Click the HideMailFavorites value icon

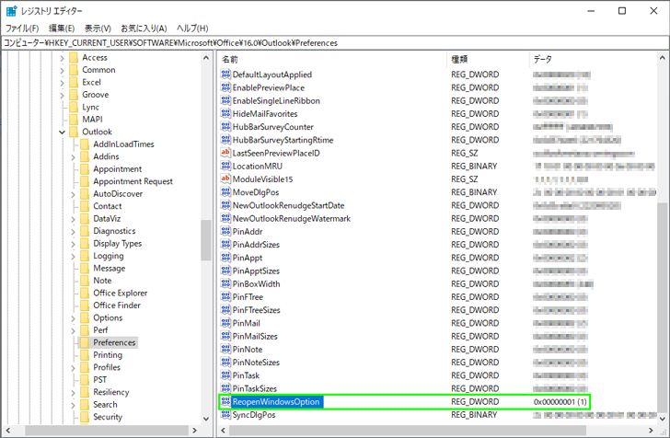[x=225, y=113]
